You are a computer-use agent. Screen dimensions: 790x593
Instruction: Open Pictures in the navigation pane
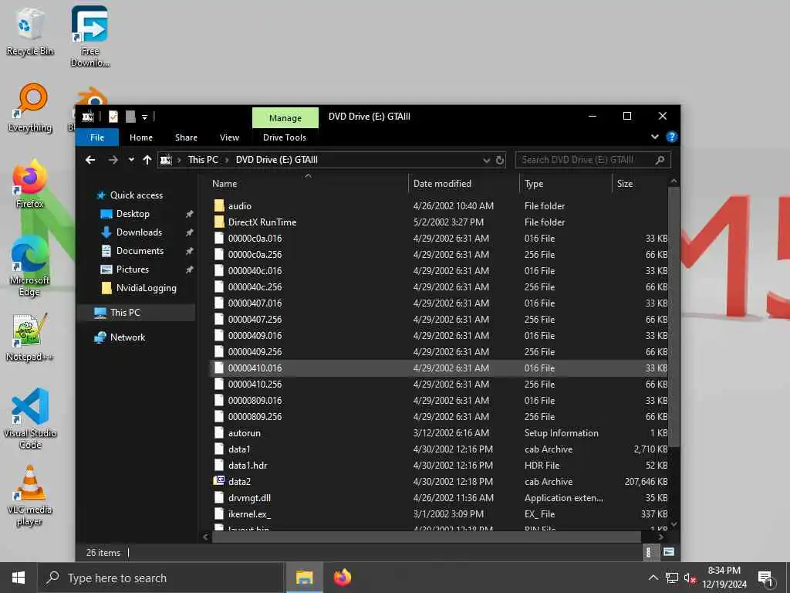tap(132, 269)
